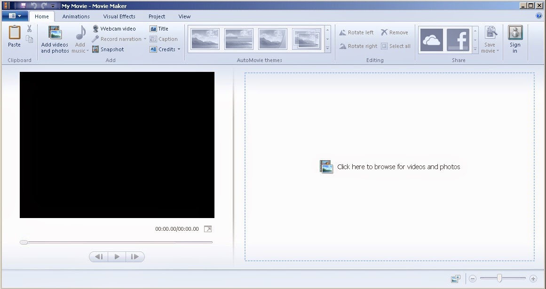Click here to browse for videos and photos
Image resolution: width=546 pixels, height=289 pixels.
point(390,167)
